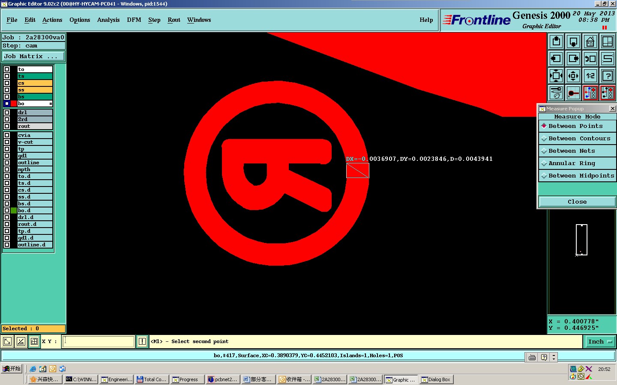617x385 pixels.
Task: Click the clock icon in quick launch
Action: (53, 369)
